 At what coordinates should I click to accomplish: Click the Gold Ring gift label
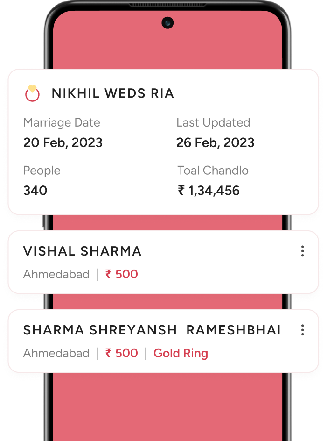pyautogui.click(x=181, y=353)
